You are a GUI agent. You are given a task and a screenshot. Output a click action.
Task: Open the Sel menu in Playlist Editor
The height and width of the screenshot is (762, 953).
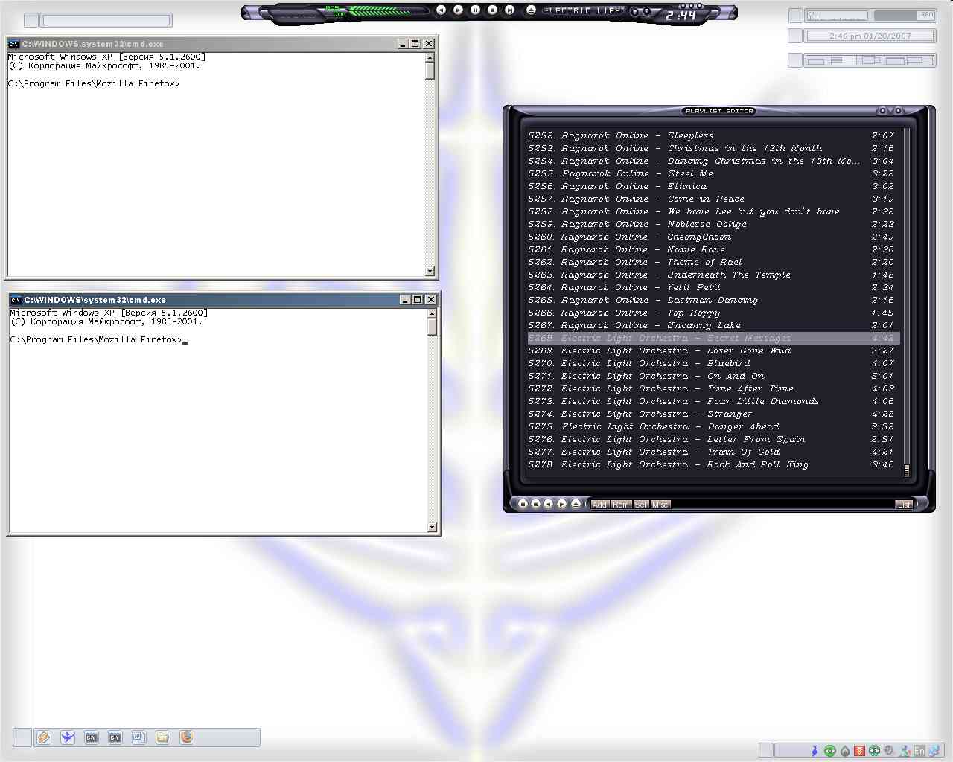(x=641, y=505)
